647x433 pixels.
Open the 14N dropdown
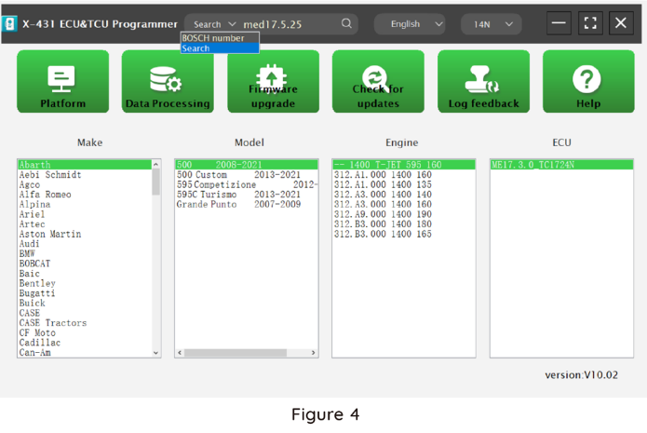491,24
